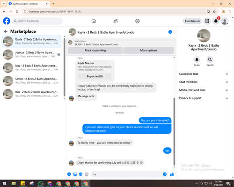Click chat header title Kayla 2 Beds
234x187 pixels.
pyautogui.click(x=106, y=32)
